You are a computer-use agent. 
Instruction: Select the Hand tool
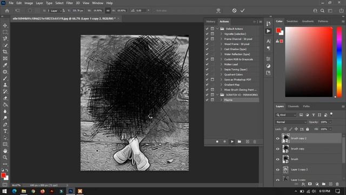pos(5,151)
